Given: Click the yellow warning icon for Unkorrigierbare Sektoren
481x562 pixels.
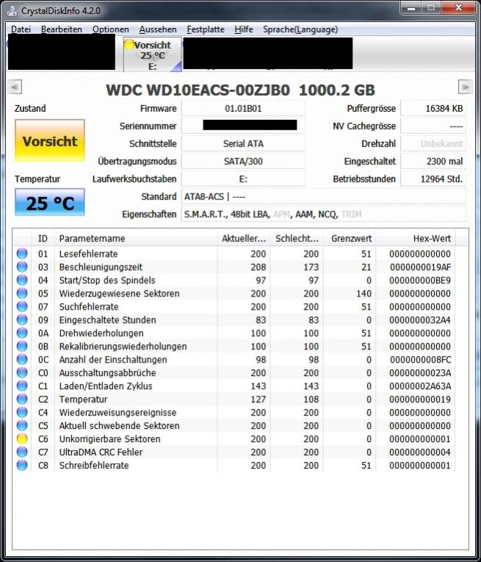Looking at the screenshot, I should point(22,438).
